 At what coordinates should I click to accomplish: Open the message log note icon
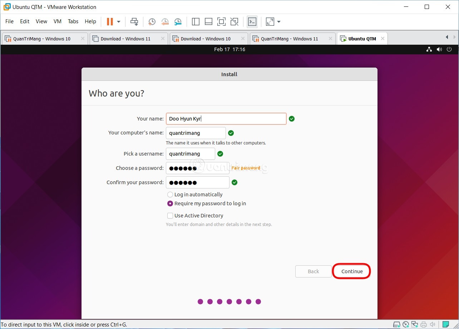click(x=446, y=325)
